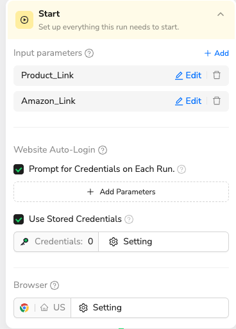Screen dimensions: 236x329
Task: Open the credentials Setting gear button
Action: (164, 242)
